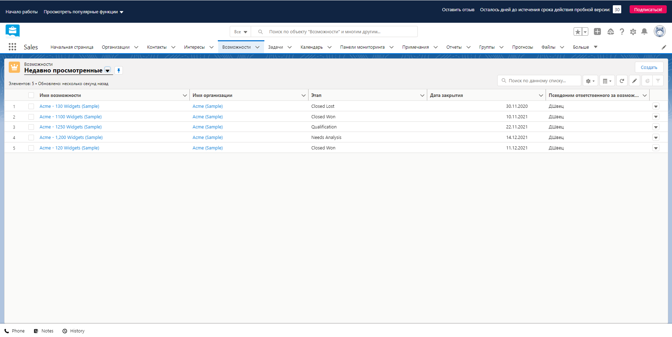672x337 pixels.
Task: Click the Opportunities crown icon
Action: (x=14, y=67)
